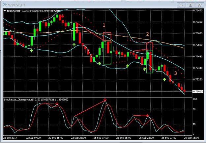Click the 25 Sep 15:00 time label
The height and width of the screenshot is (143, 206).
point(124,138)
